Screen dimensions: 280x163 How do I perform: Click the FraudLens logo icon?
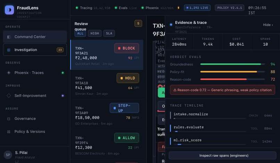coord(9,10)
